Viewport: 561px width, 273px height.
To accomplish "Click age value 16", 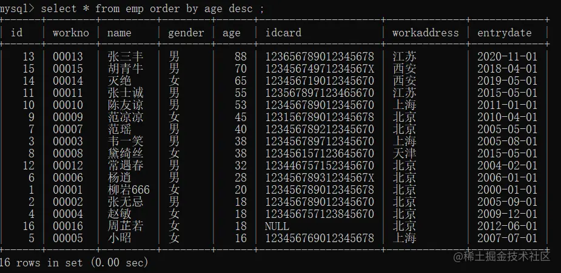I will pyautogui.click(x=241, y=238).
